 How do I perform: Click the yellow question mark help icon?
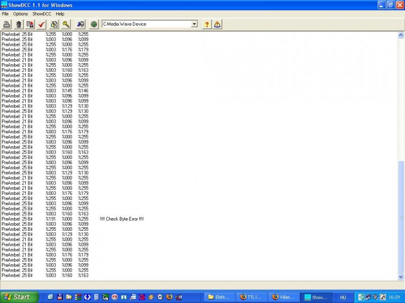click(x=207, y=24)
